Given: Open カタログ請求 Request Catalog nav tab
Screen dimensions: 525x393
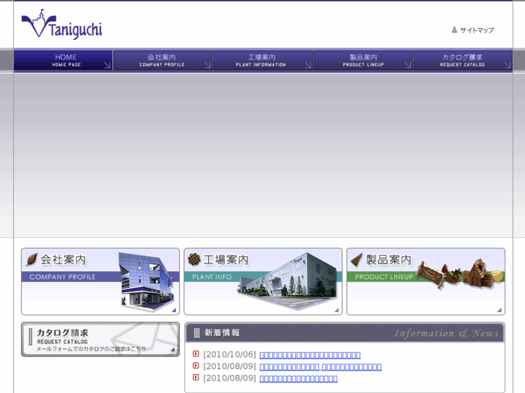Looking at the screenshot, I should (463, 60).
